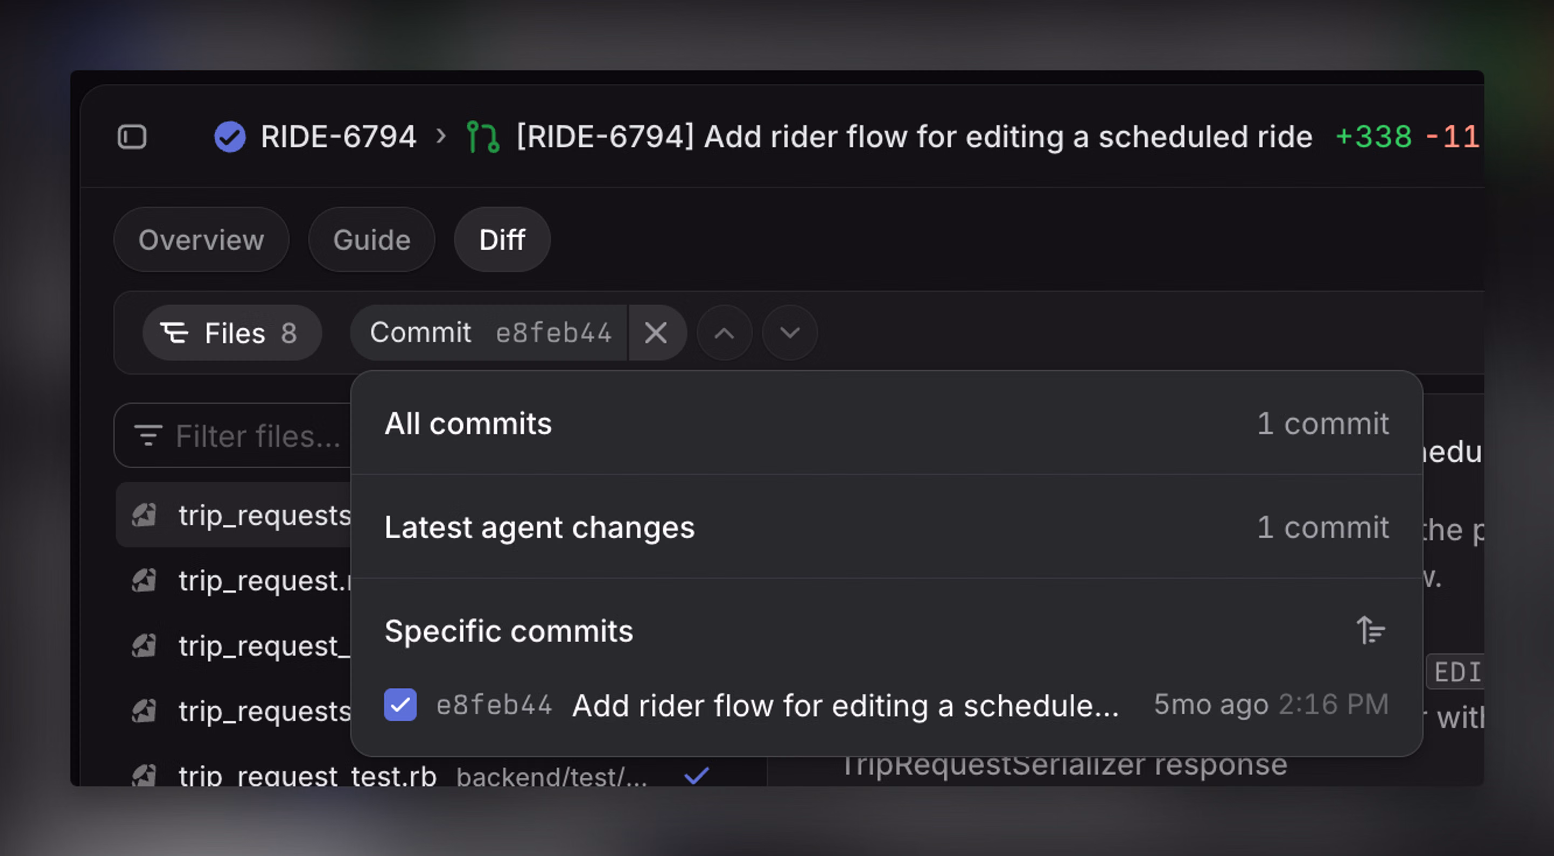The height and width of the screenshot is (856, 1554).
Task: Toggle the Files 8 tree button
Action: 231,332
